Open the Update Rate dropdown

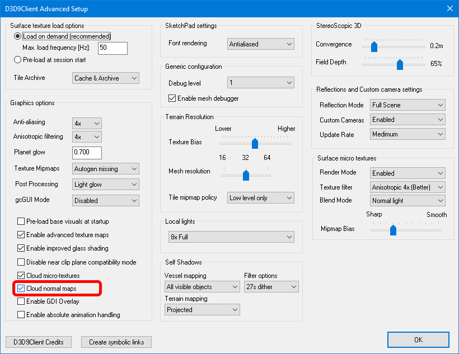click(x=408, y=134)
